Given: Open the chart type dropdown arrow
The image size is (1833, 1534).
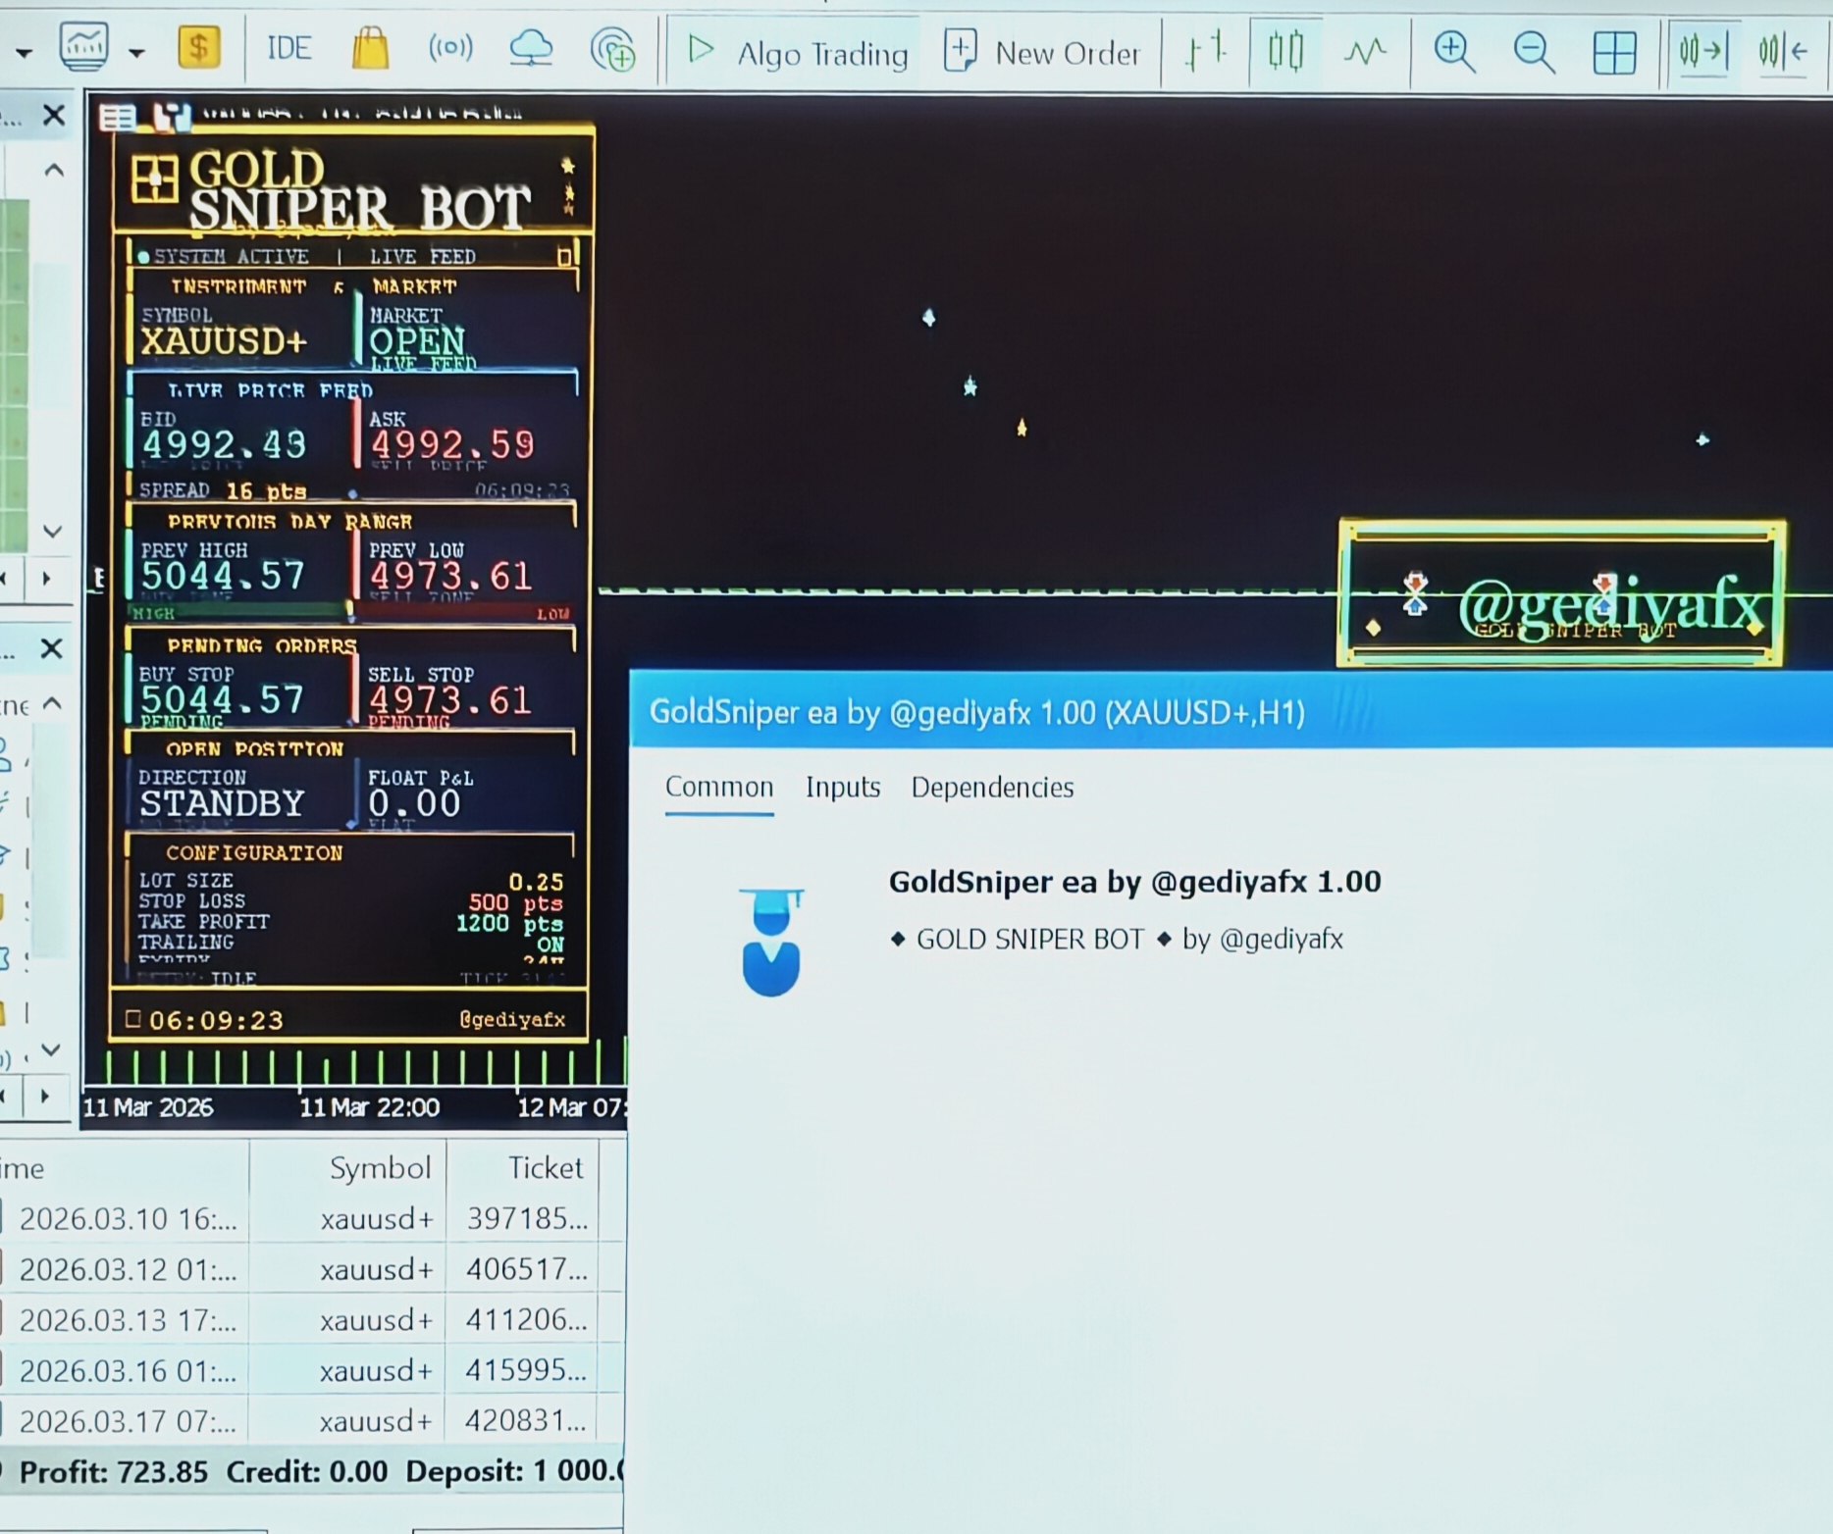Looking at the screenshot, I should click(x=136, y=53).
